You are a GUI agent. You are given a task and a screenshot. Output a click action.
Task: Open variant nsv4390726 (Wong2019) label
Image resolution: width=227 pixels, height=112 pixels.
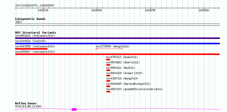point(122,78)
